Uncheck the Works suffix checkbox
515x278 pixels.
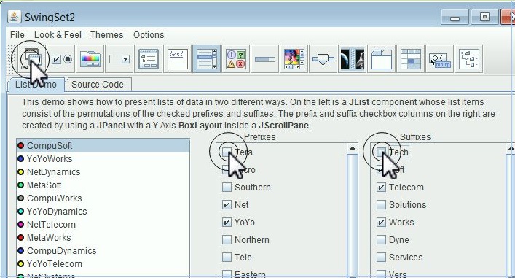point(381,223)
